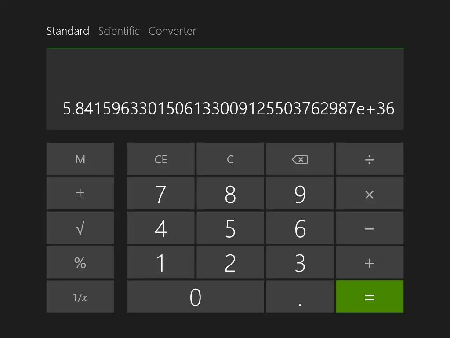450x338 pixels.
Task: Click the result display showing 5.8415...e+36
Action: [x=225, y=89]
